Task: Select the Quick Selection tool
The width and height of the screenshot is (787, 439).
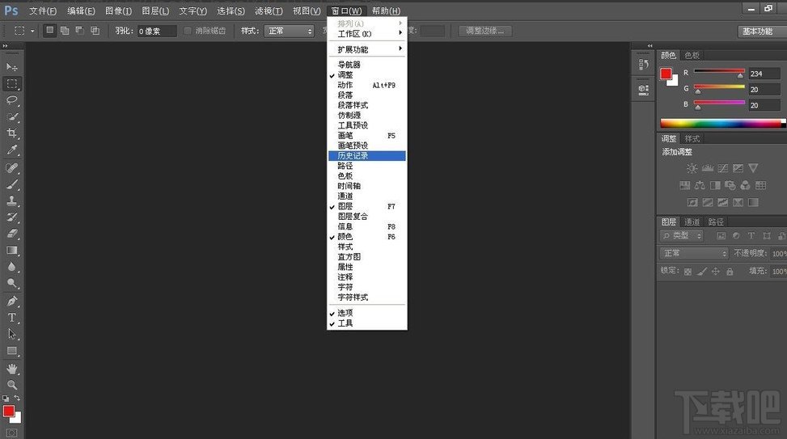Action: (12, 117)
